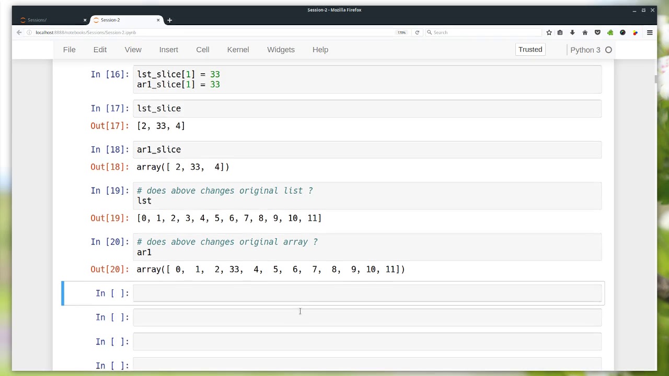
Task: Bookmark this page with the star
Action: coord(549,32)
